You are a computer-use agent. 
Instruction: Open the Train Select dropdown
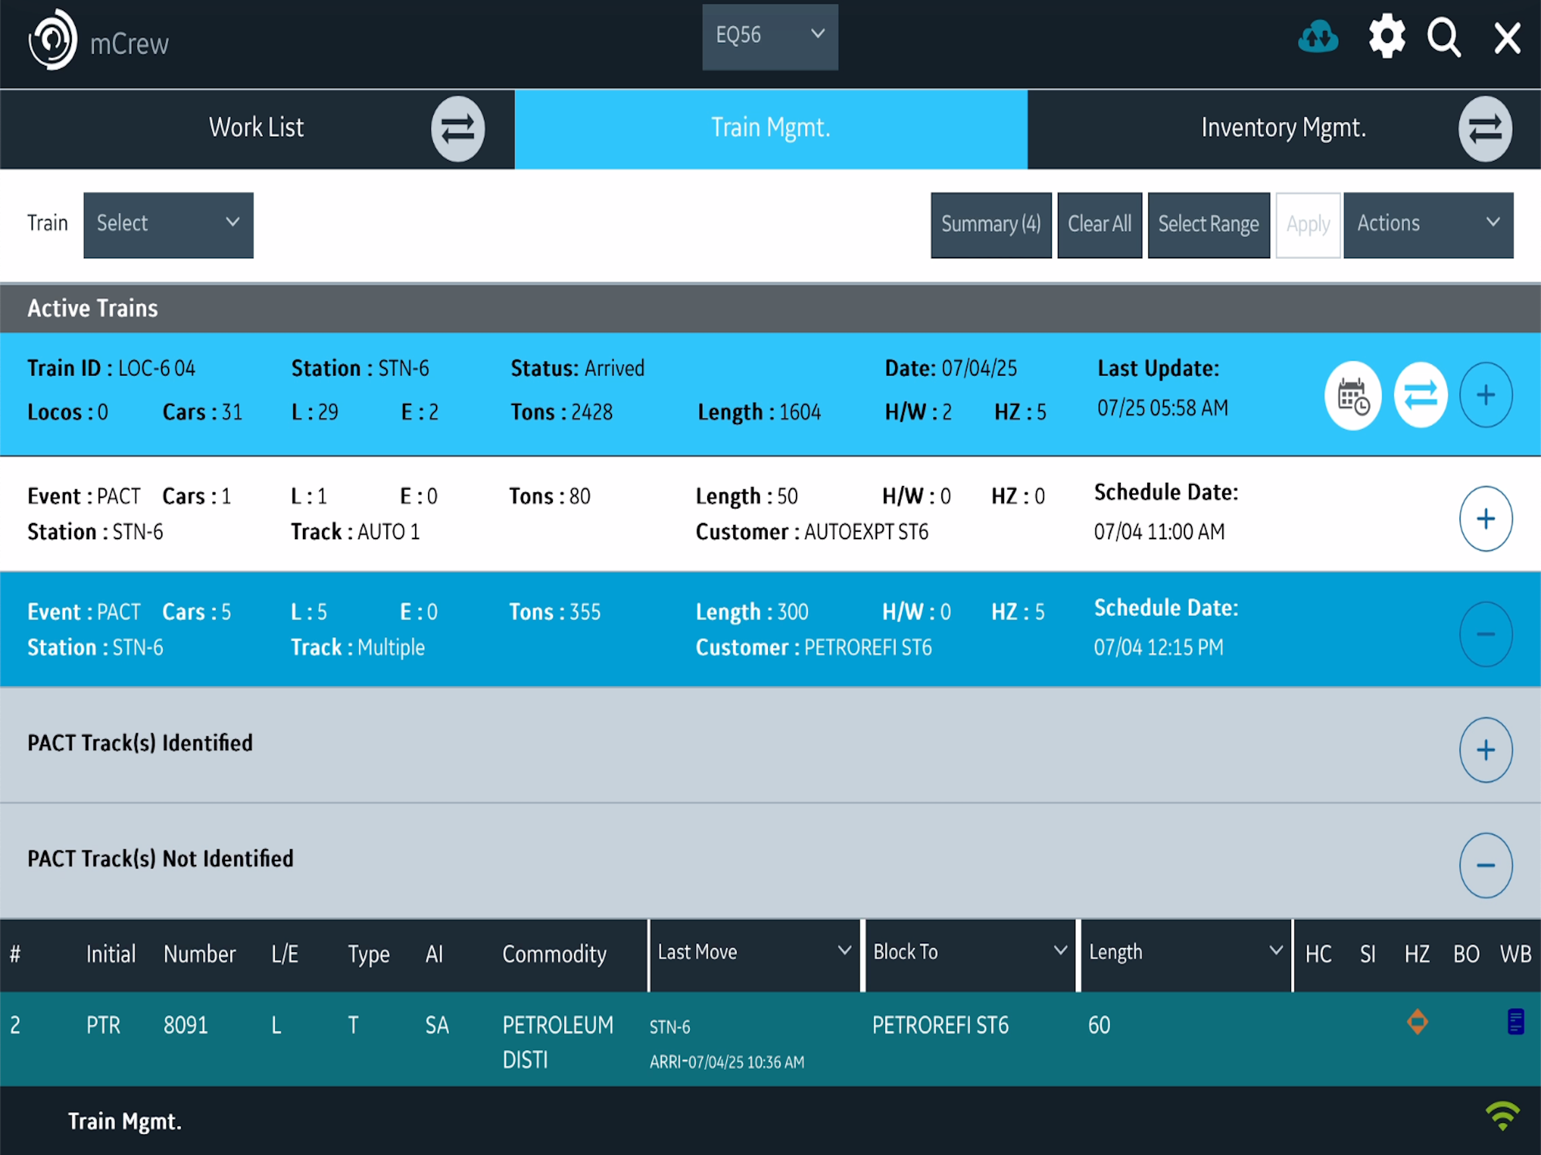[x=169, y=225]
